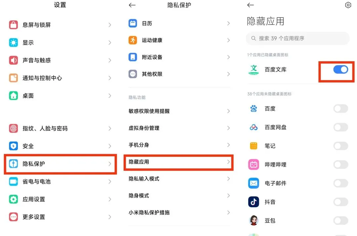Enable hiding for 哔哩哔哩 app
The width and height of the screenshot is (357, 236).
tap(340, 165)
